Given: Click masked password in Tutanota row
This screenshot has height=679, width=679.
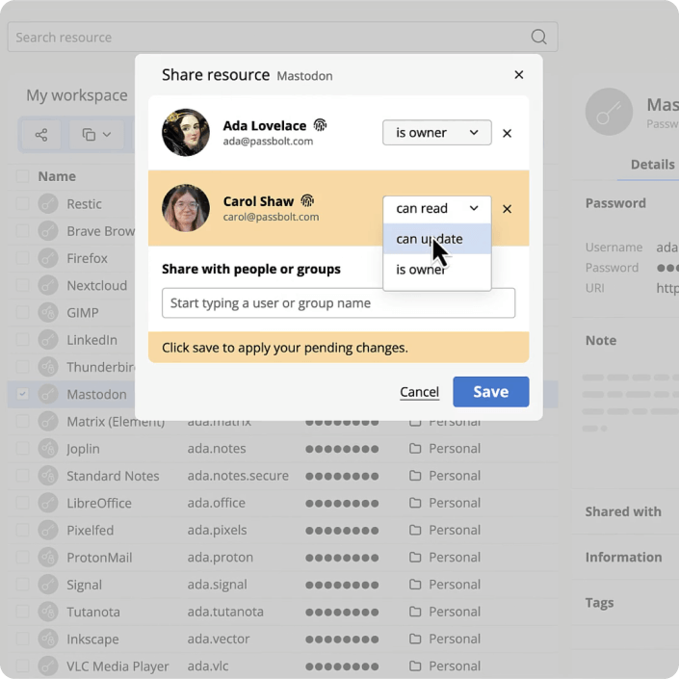Looking at the screenshot, I should point(342,612).
